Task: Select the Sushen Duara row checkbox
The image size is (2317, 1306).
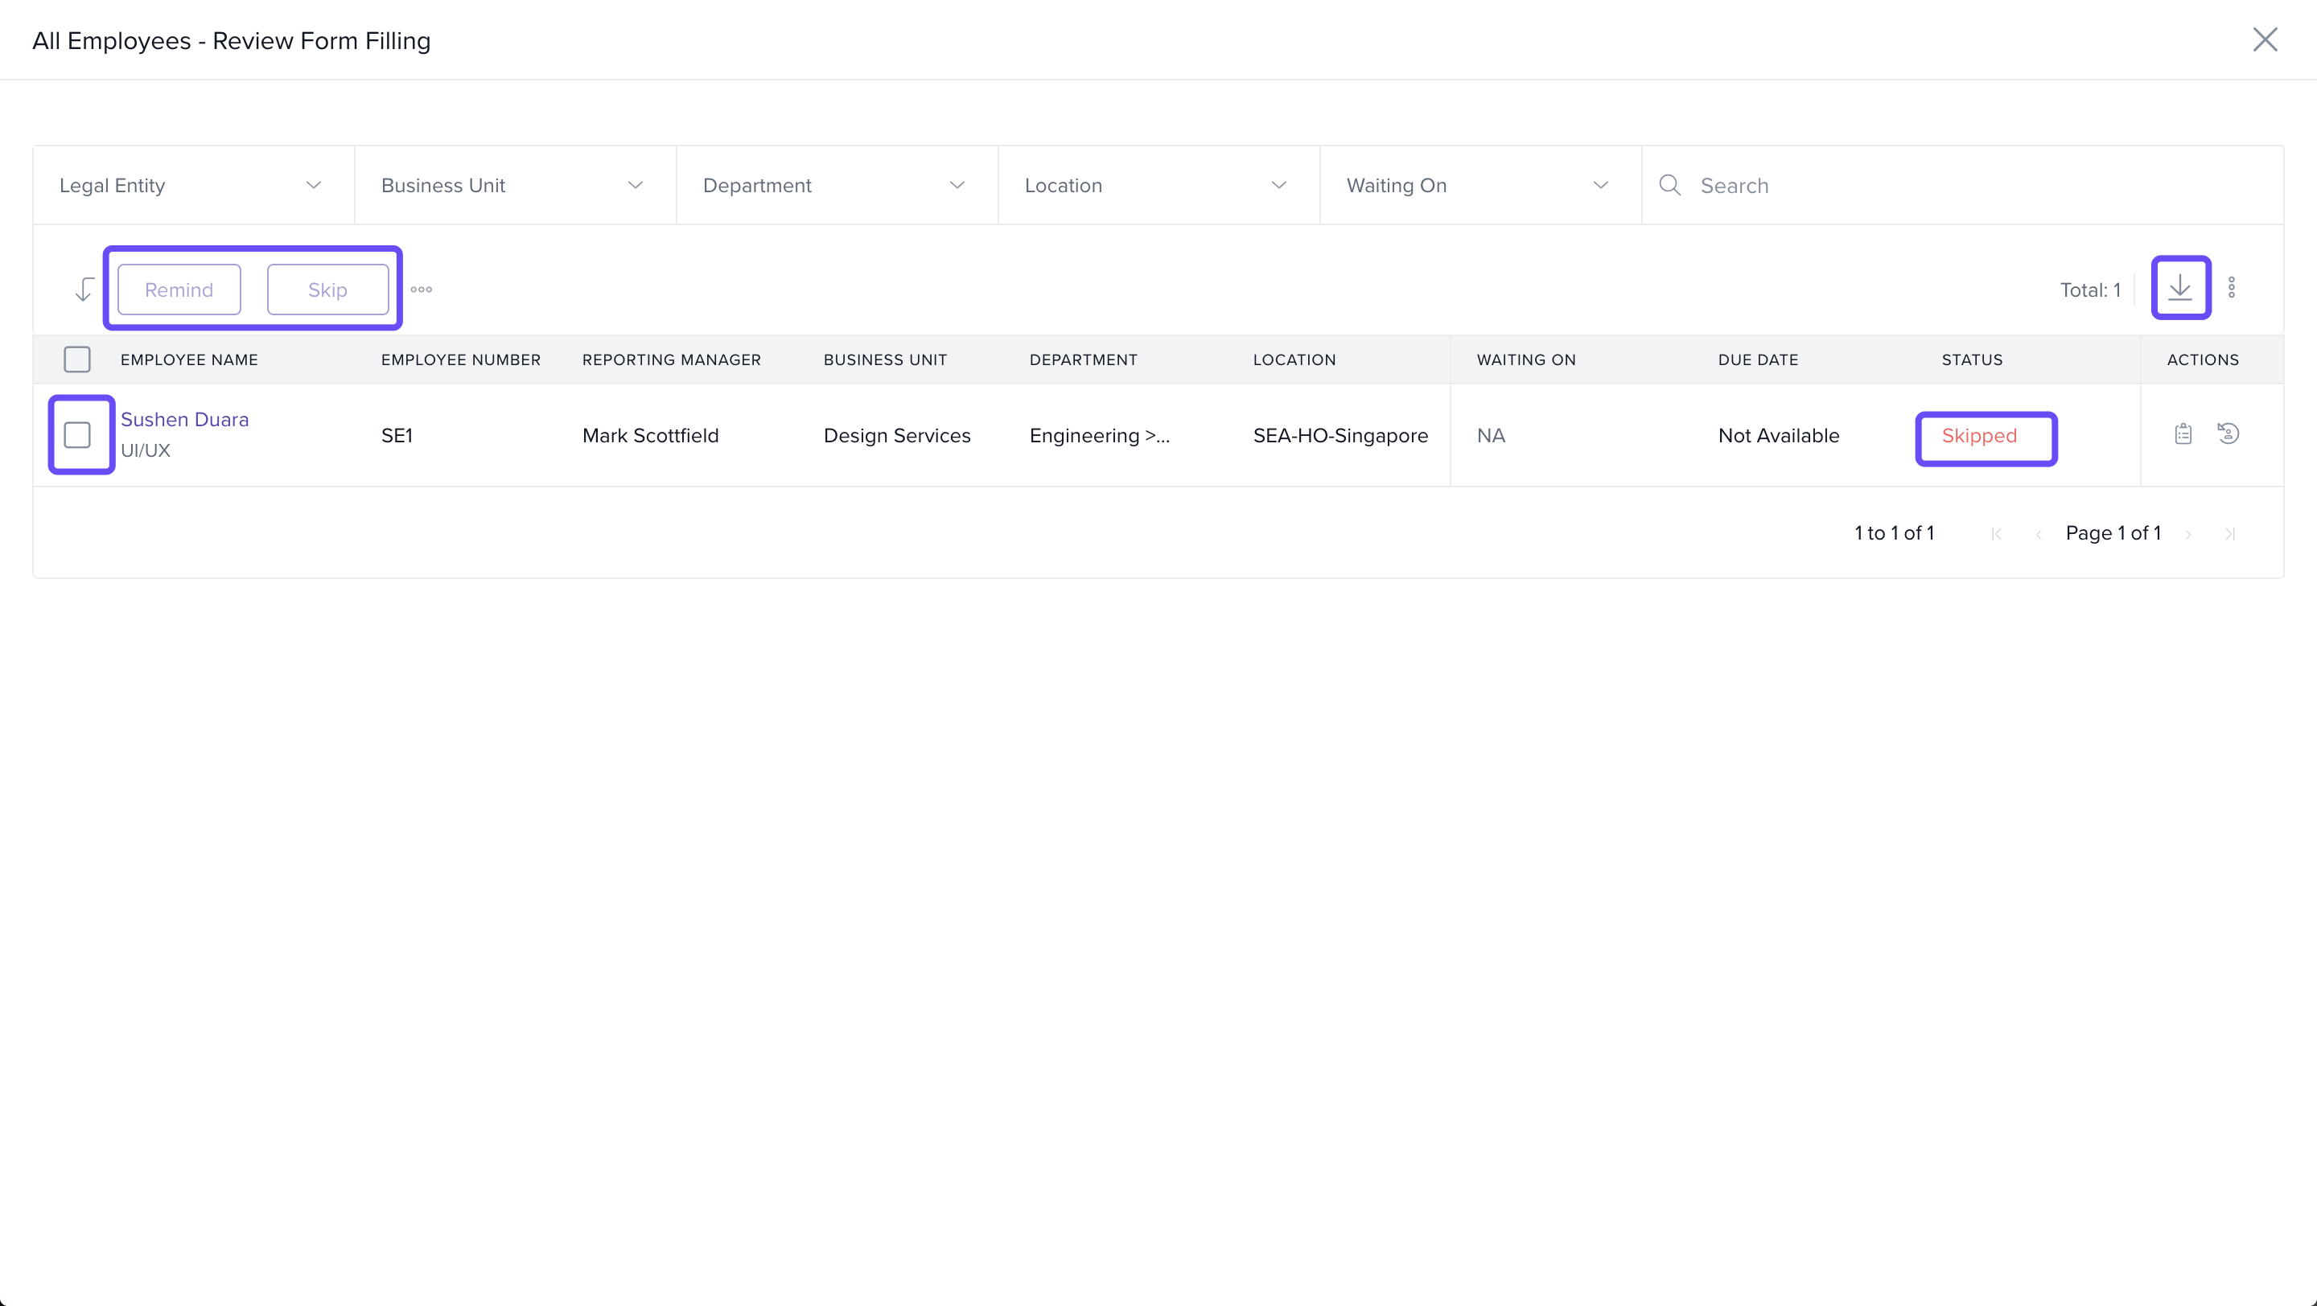Action: point(77,435)
